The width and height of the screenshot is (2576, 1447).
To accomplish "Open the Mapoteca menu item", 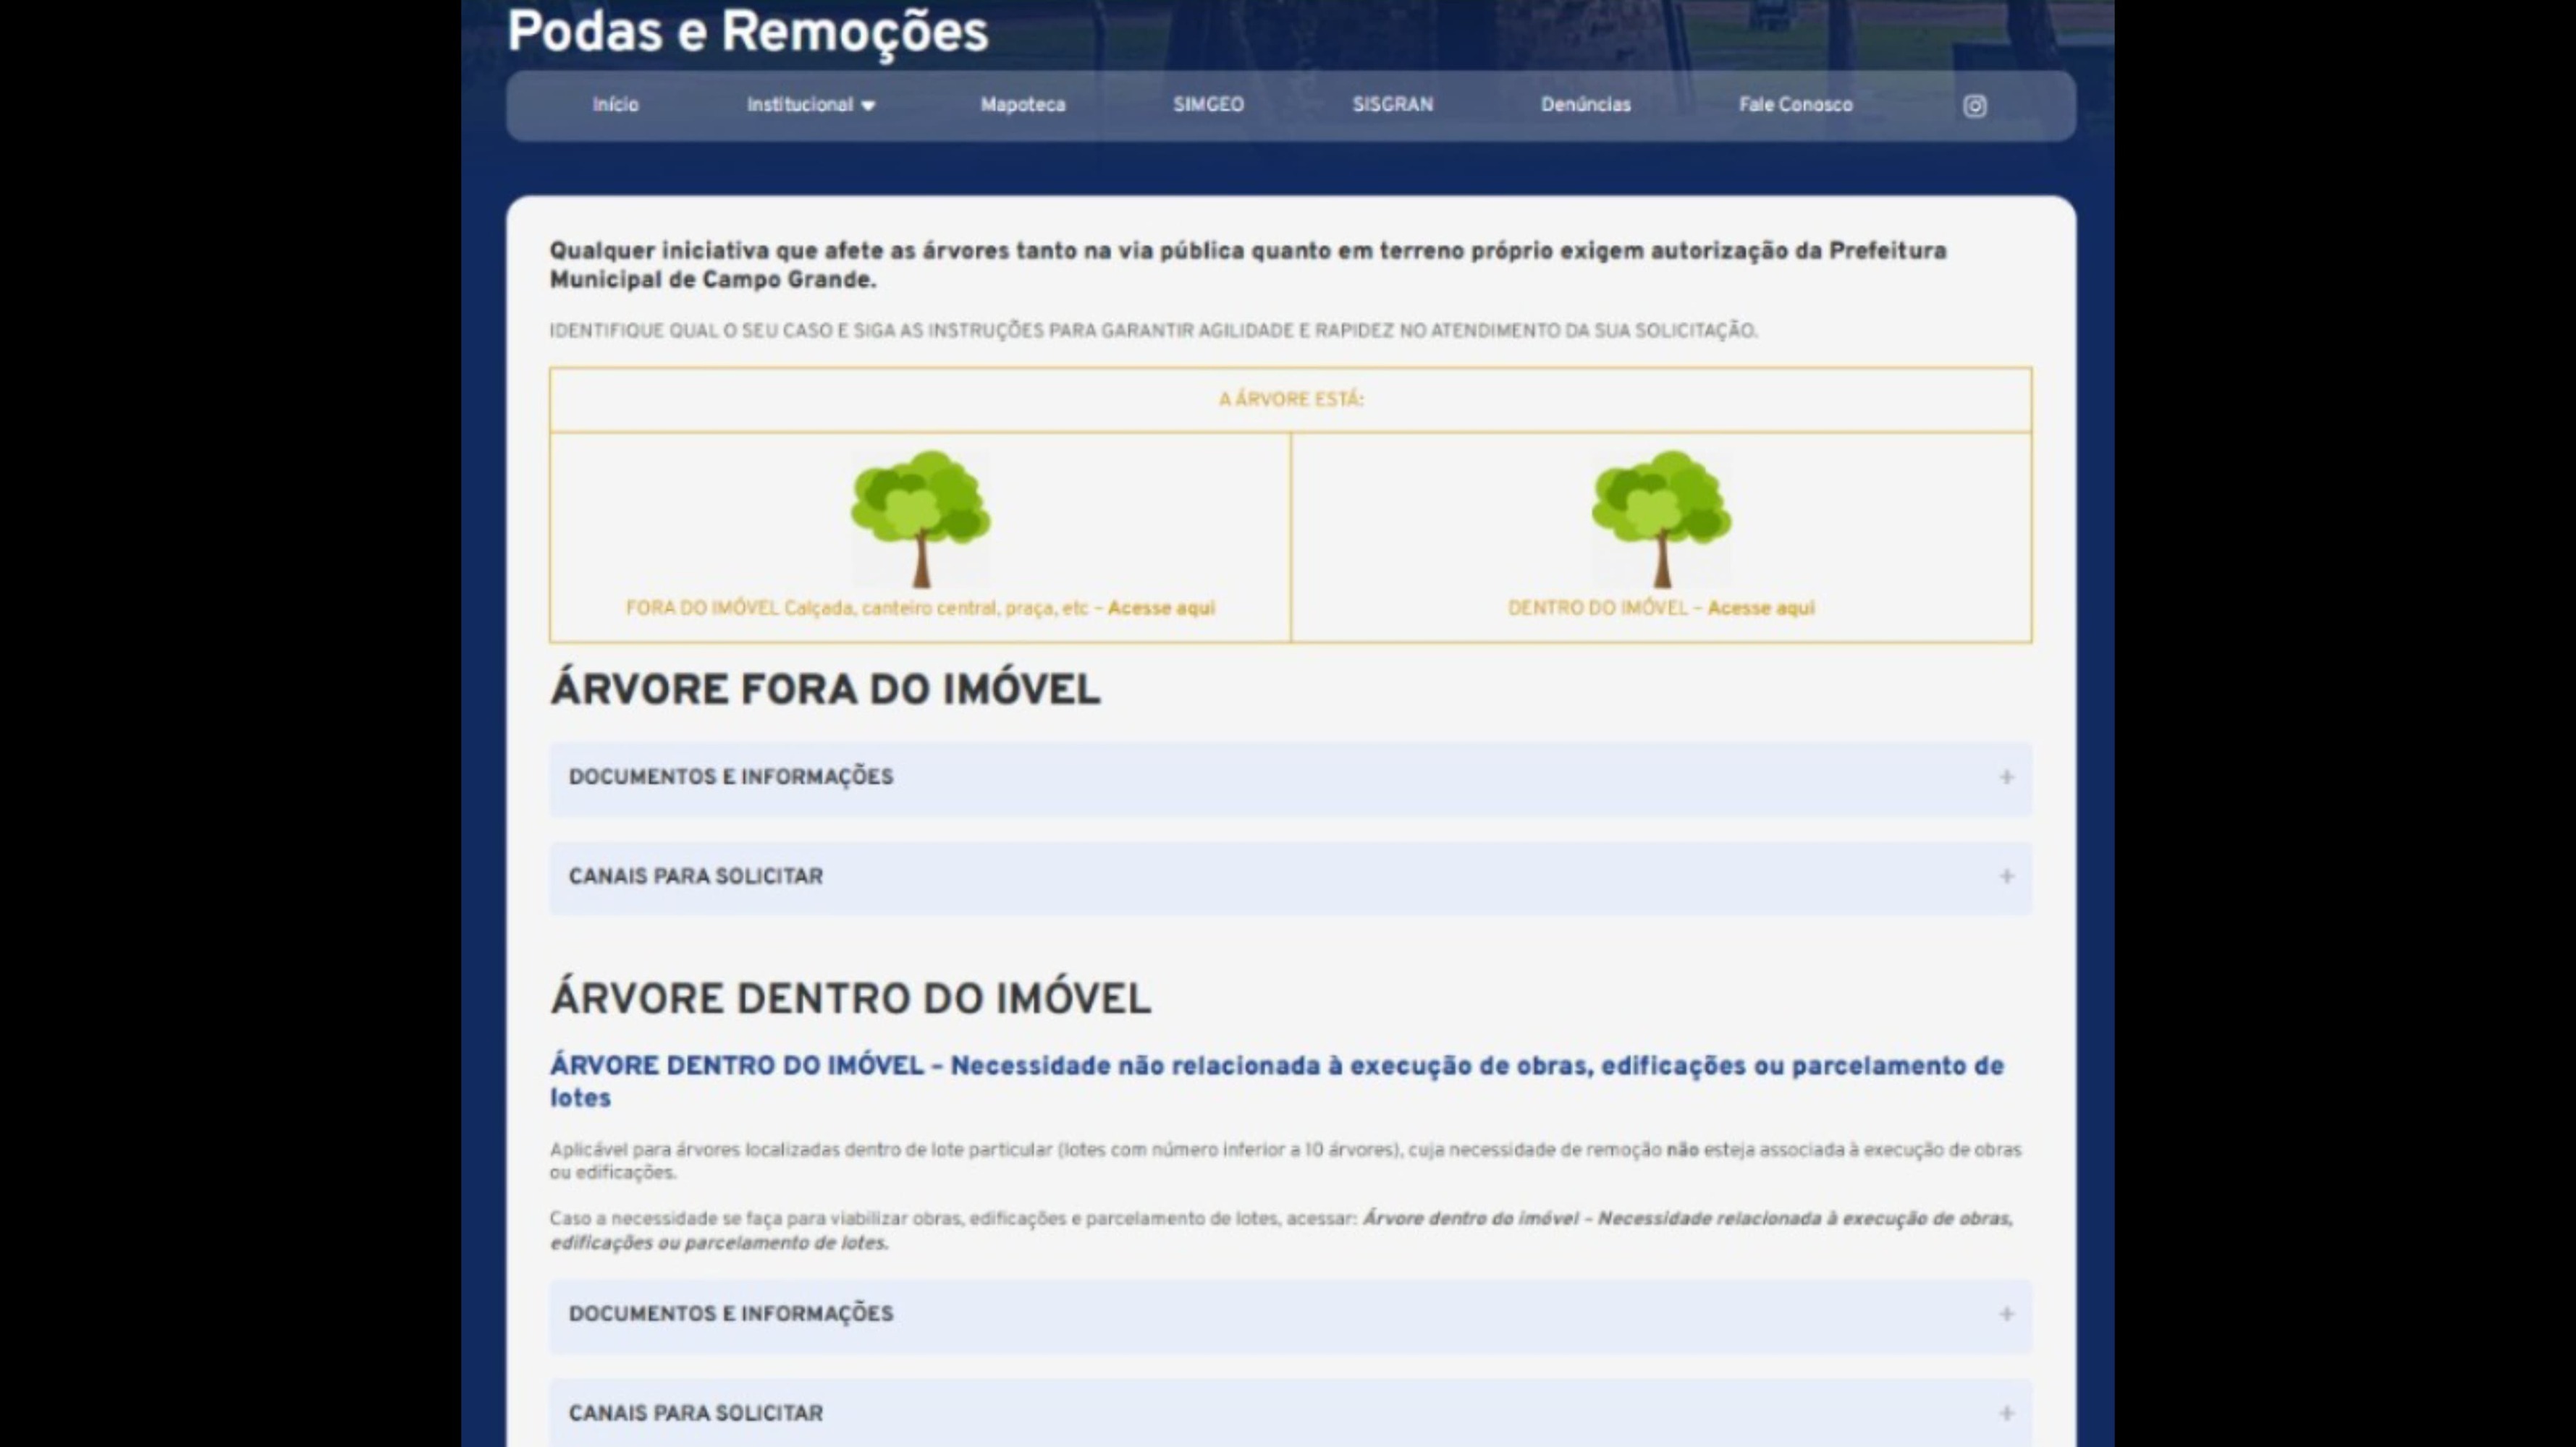I will (x=1022, y=105).
